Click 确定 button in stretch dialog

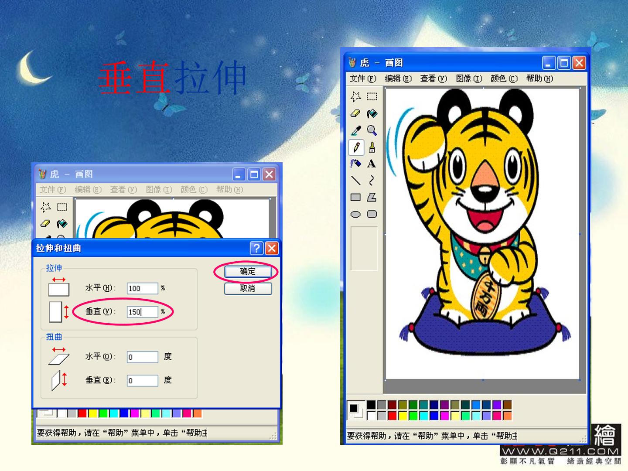[248, 271]
